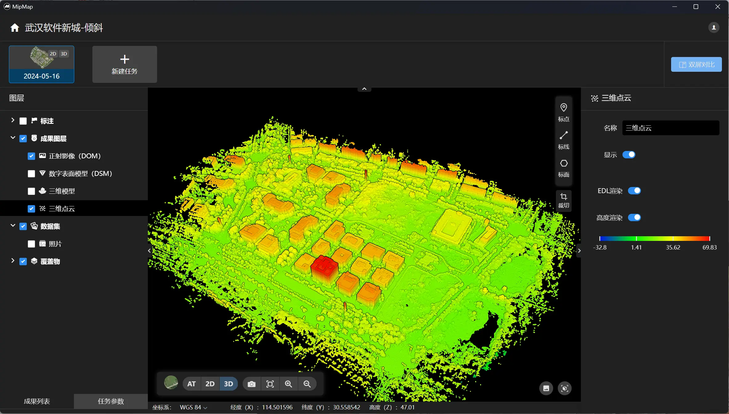
Task: Expand the 标注 tree group
Action: click(13, 120)
